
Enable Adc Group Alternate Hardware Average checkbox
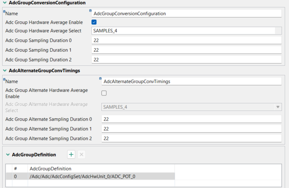point(104,93)
